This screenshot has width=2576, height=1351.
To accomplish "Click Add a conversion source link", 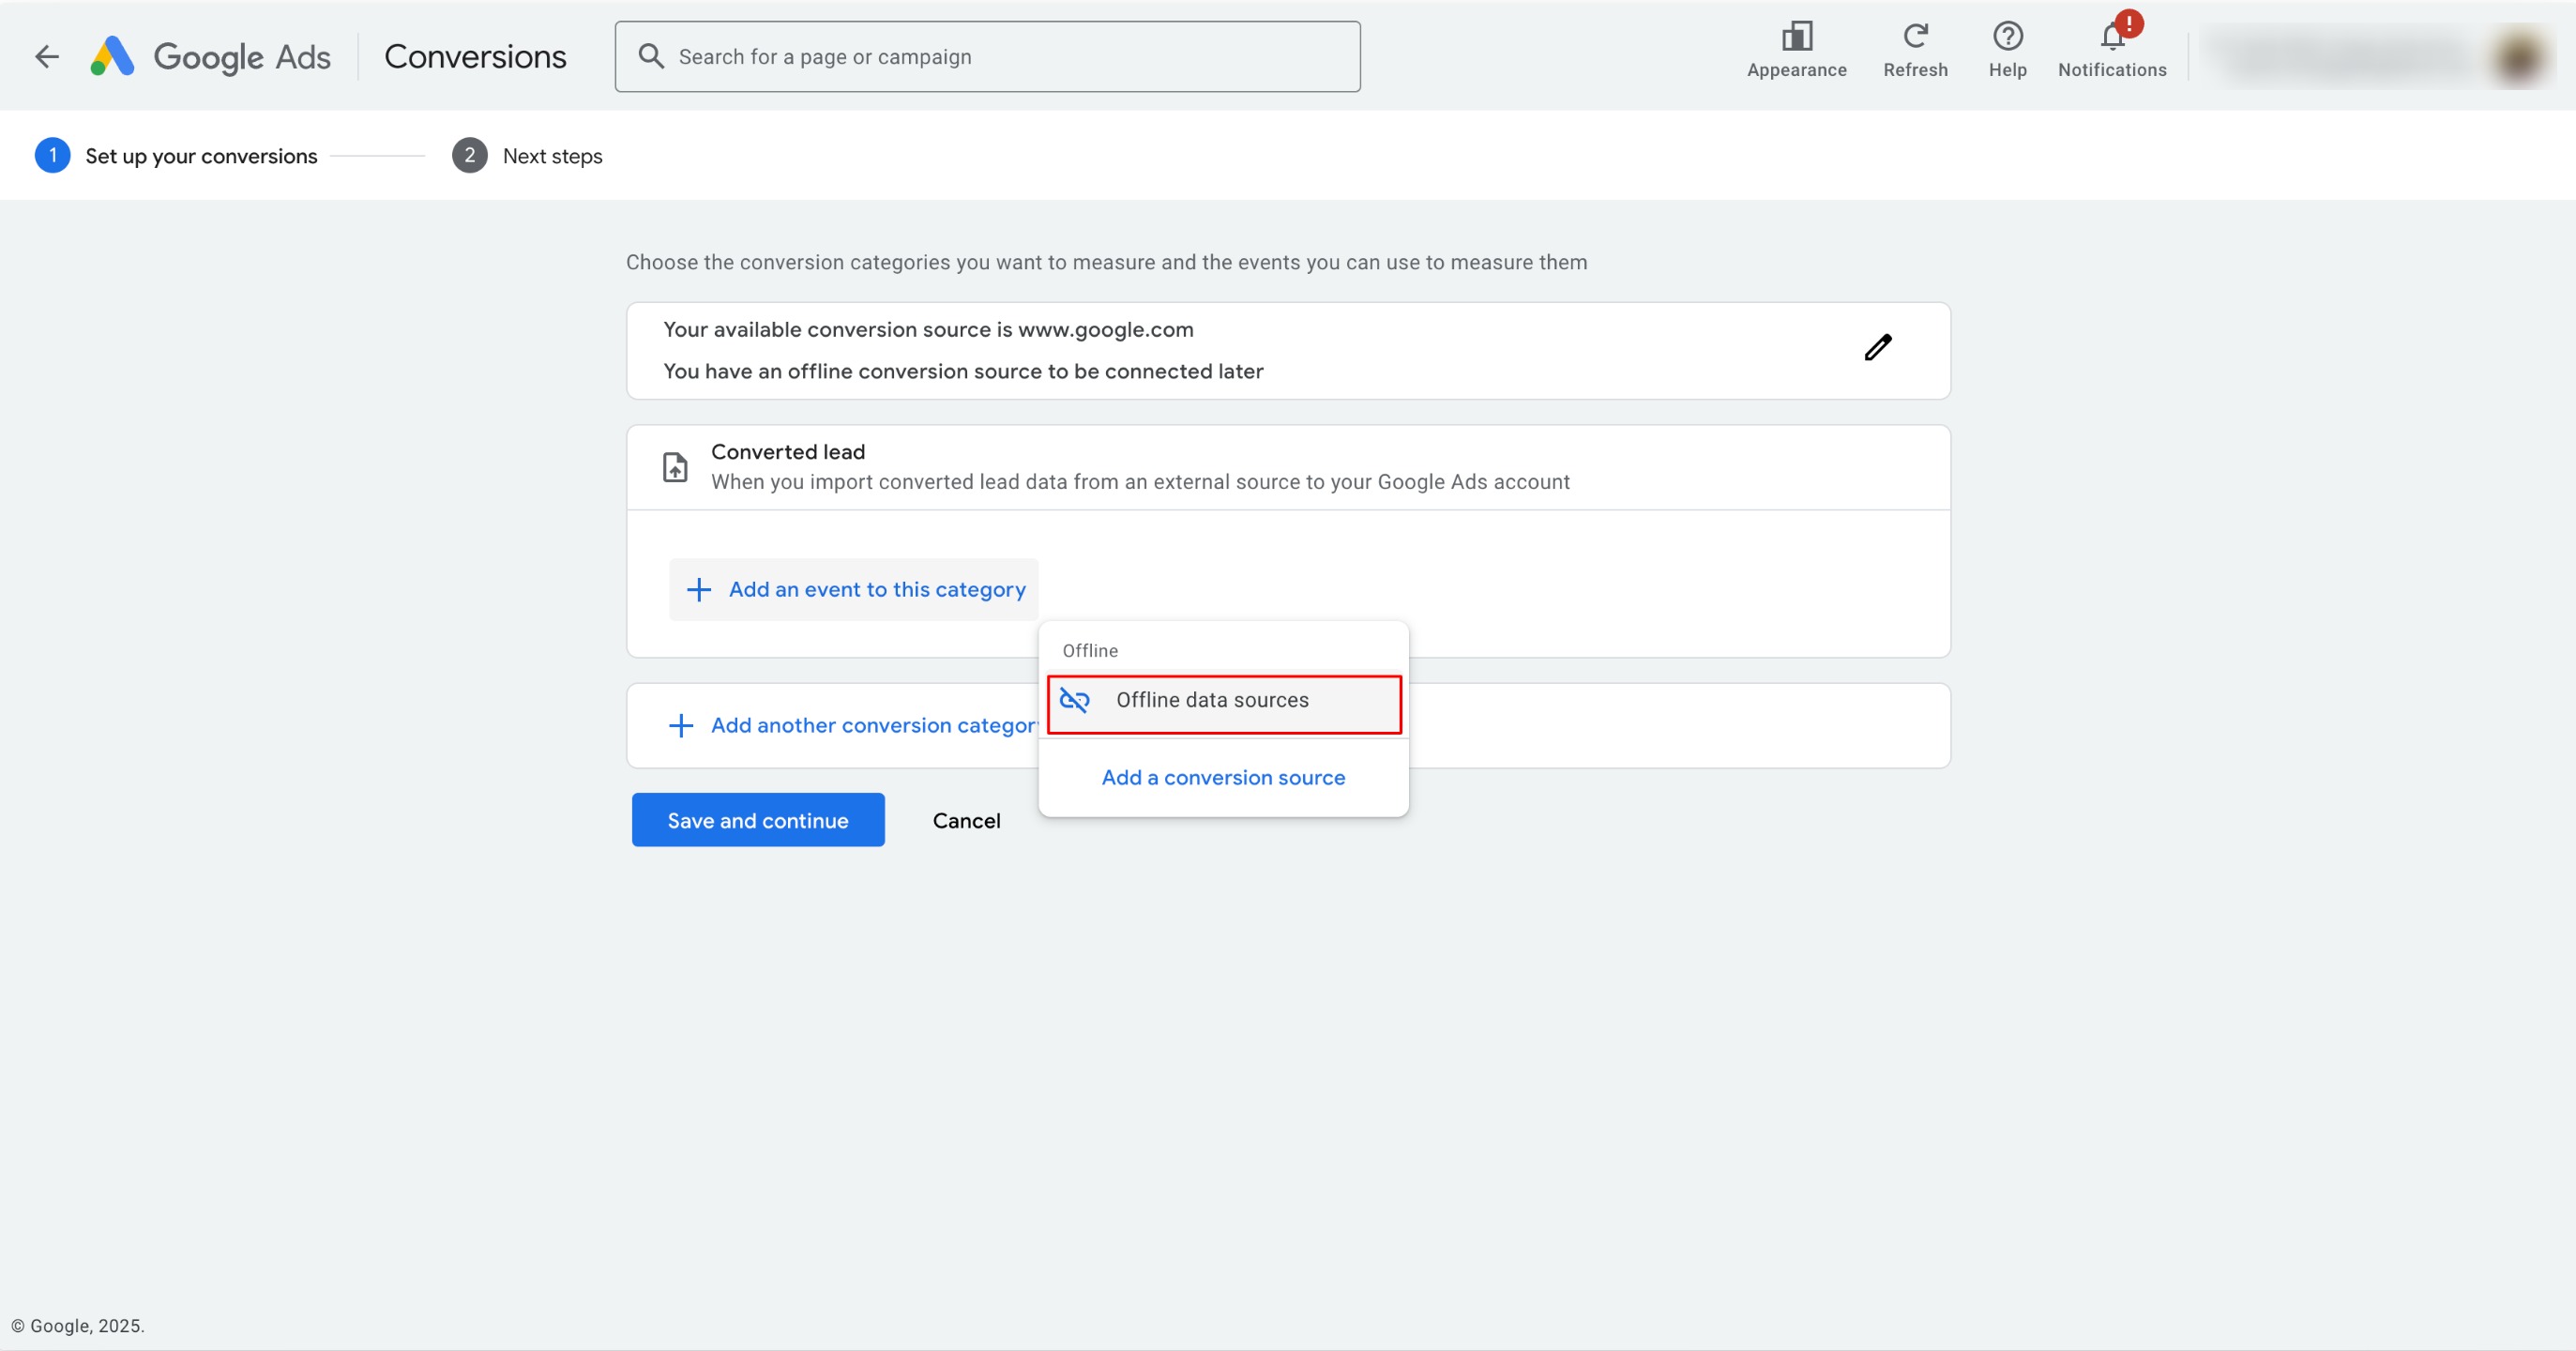I will pos(1222,778).
